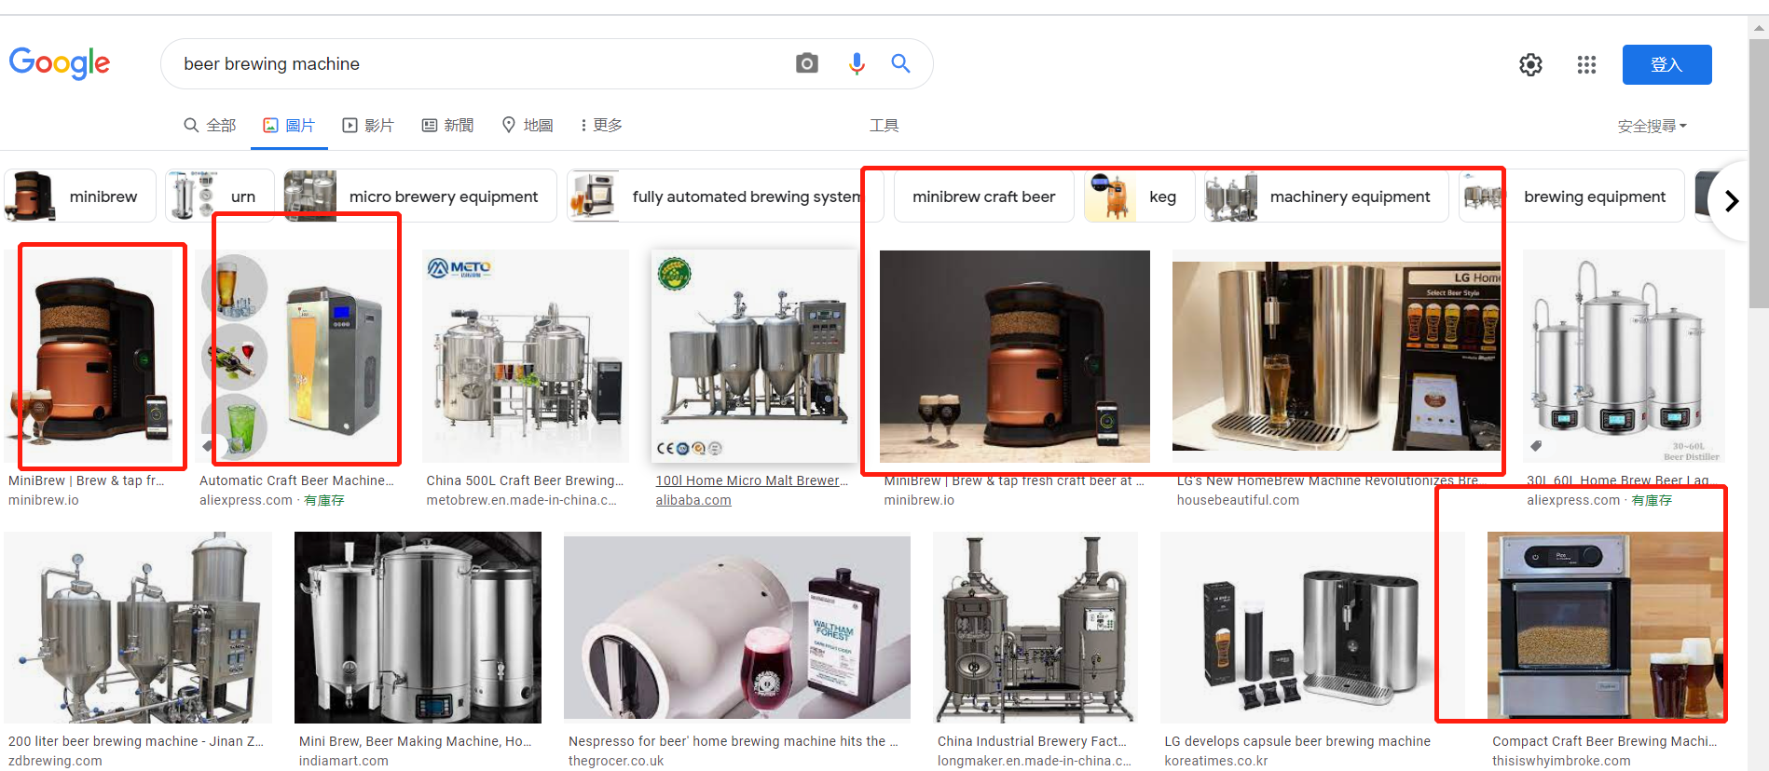Click the blue 登入 sign-in button

click(x=1666, y=64)
